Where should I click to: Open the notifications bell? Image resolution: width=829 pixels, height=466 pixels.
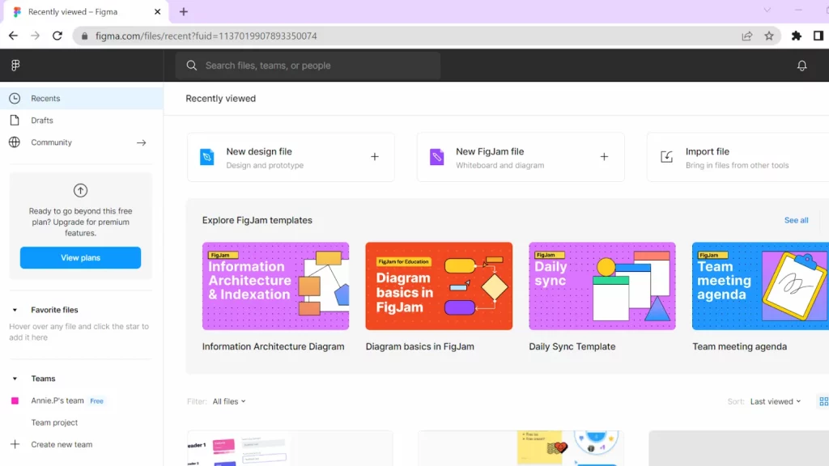pyautogui.click(x=801, y=66)
